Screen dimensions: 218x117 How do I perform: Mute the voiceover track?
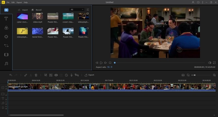[x=6, y=106]
